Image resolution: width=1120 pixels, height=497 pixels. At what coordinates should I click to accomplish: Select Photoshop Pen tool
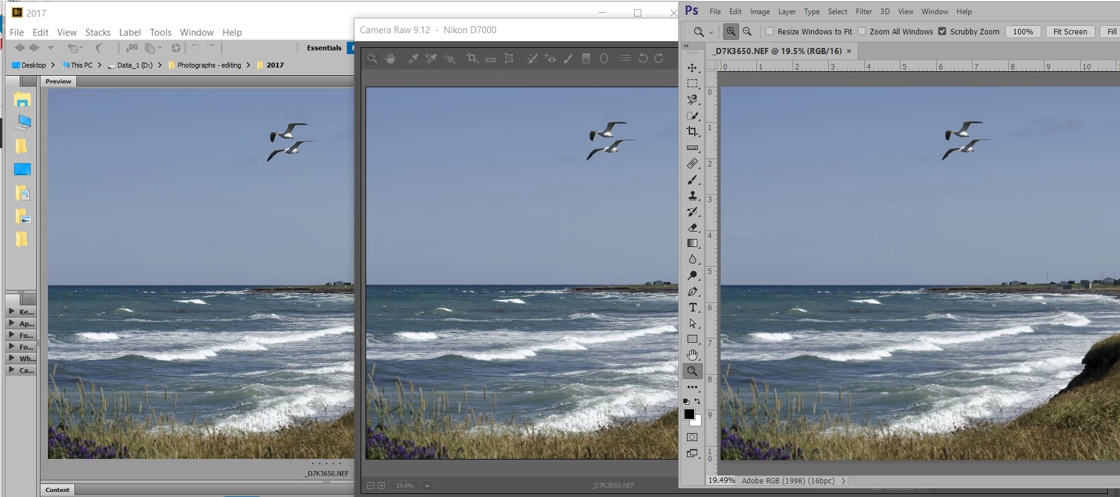click(692, 291)
